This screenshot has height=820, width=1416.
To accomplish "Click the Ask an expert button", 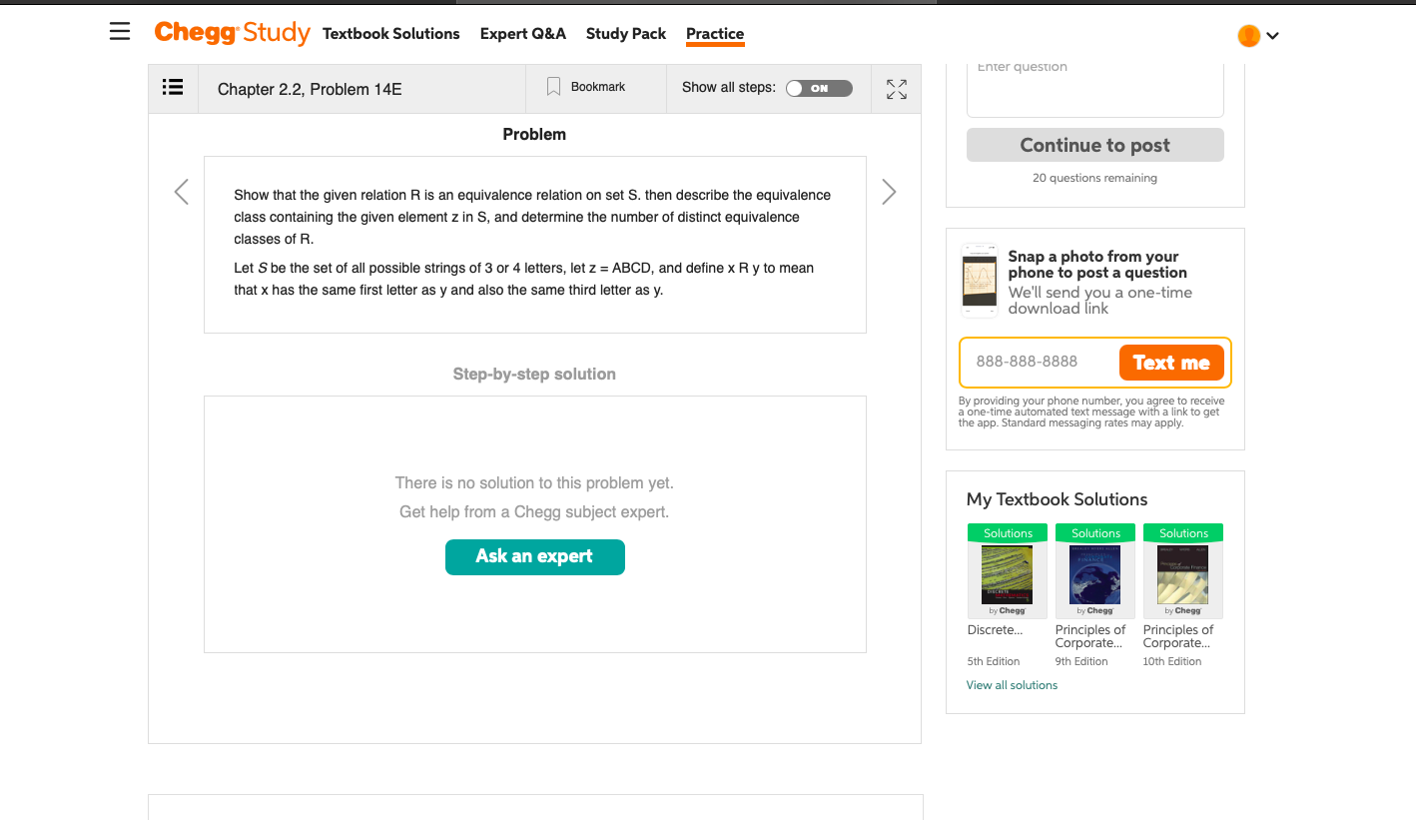I will point(535,557).
